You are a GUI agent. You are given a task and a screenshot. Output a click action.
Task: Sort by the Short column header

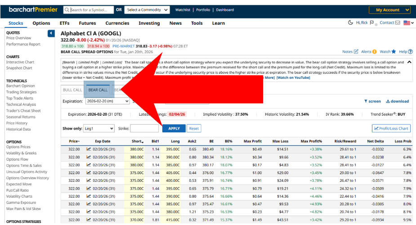click(138, 141)
